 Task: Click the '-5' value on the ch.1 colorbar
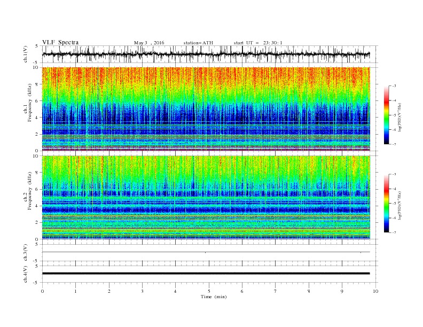coord(394,115)
